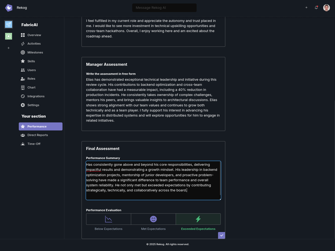Select the paper plane FabricAI workspace icon
This screenshot has height=251, width=335.
tap(9, 24)
